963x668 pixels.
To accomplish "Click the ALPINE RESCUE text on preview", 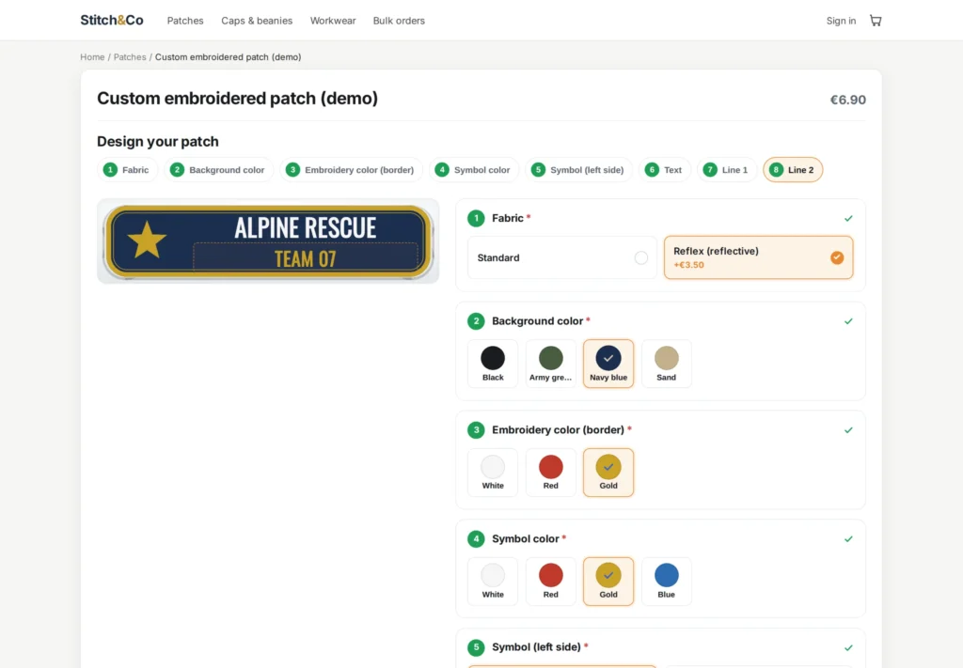I will (306, 227).
